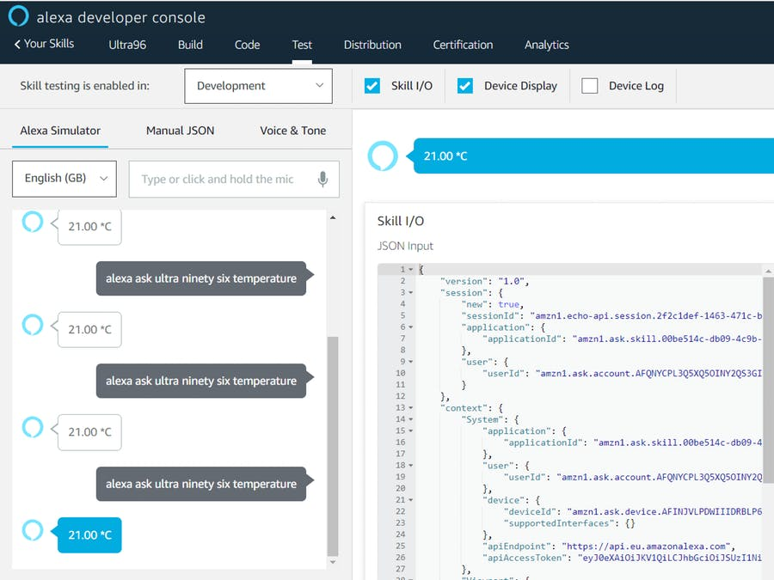Click the microphone icon in the input box
Image resolution: width=774 pixels, height=580 pixels.
(x=322, y=179)
